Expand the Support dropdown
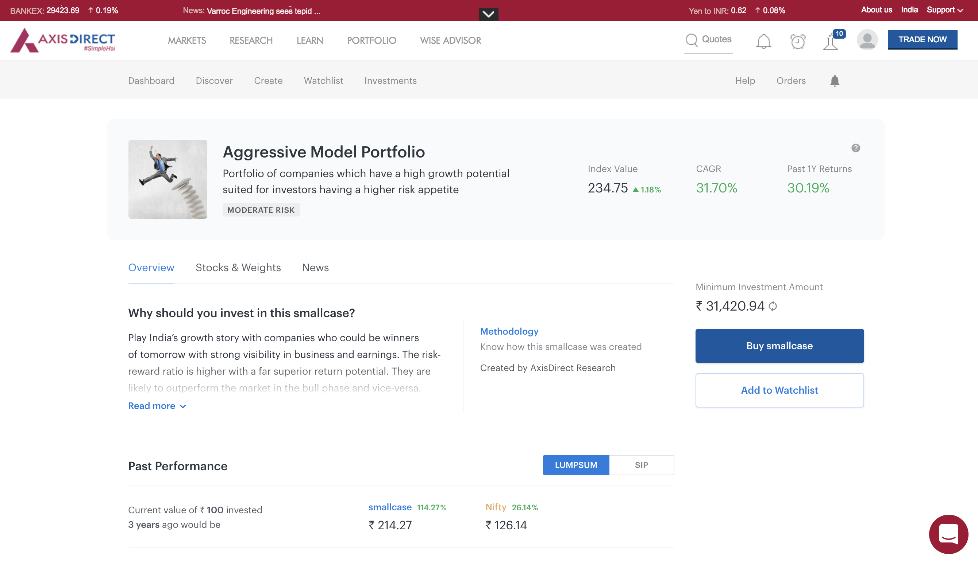The width and height of the screenshot is (978, 565). coord(945,10)
